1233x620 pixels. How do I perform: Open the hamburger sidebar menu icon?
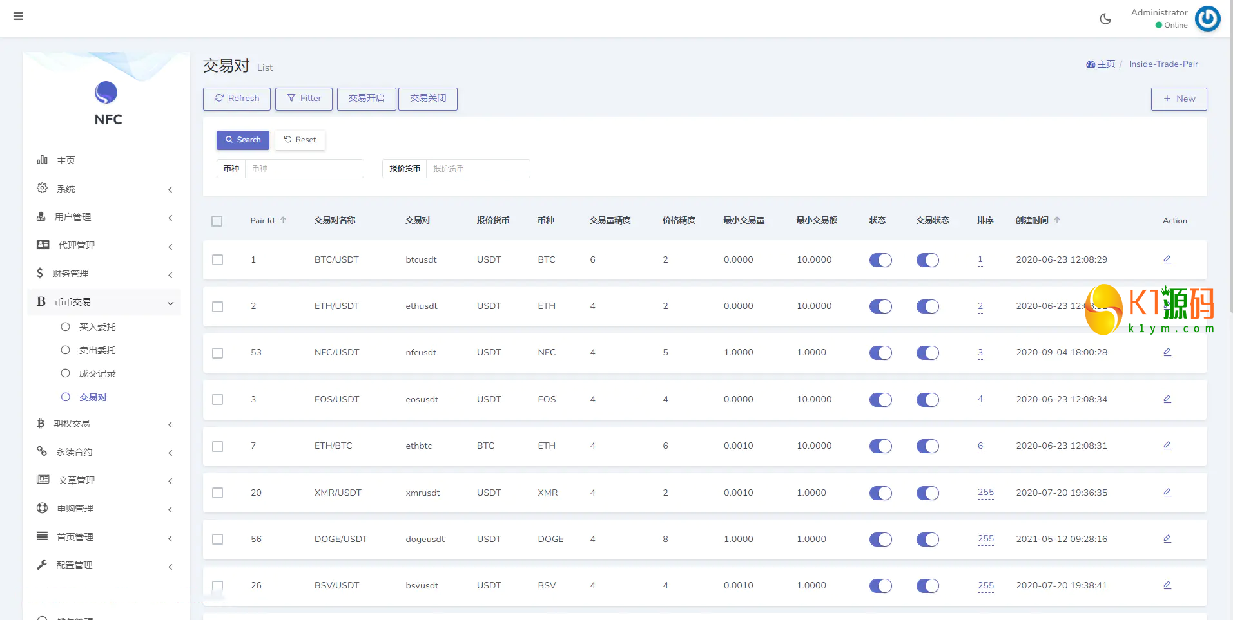(18, 16)
